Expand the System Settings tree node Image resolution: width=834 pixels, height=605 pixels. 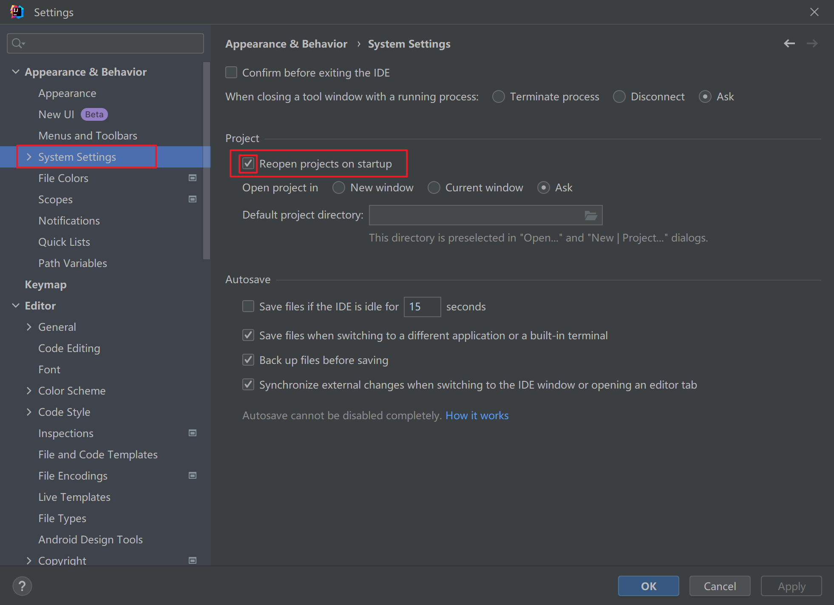(x=29, y=157)
